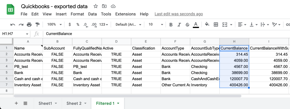The image size is (290, 109).
Task: Click the insert link icon
Action: [288, 25]
